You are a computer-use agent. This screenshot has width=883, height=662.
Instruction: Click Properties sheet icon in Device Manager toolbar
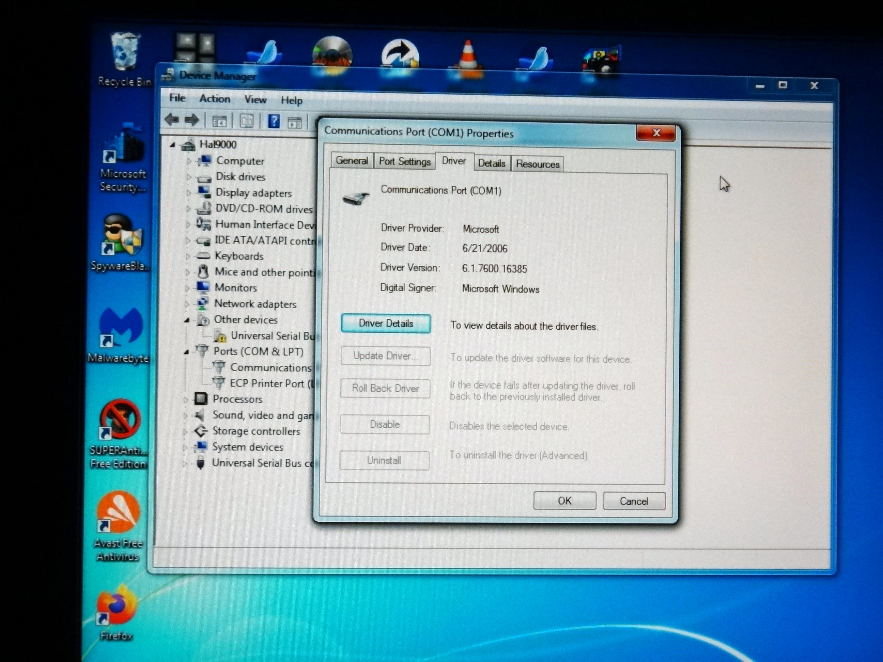[246, 121]
